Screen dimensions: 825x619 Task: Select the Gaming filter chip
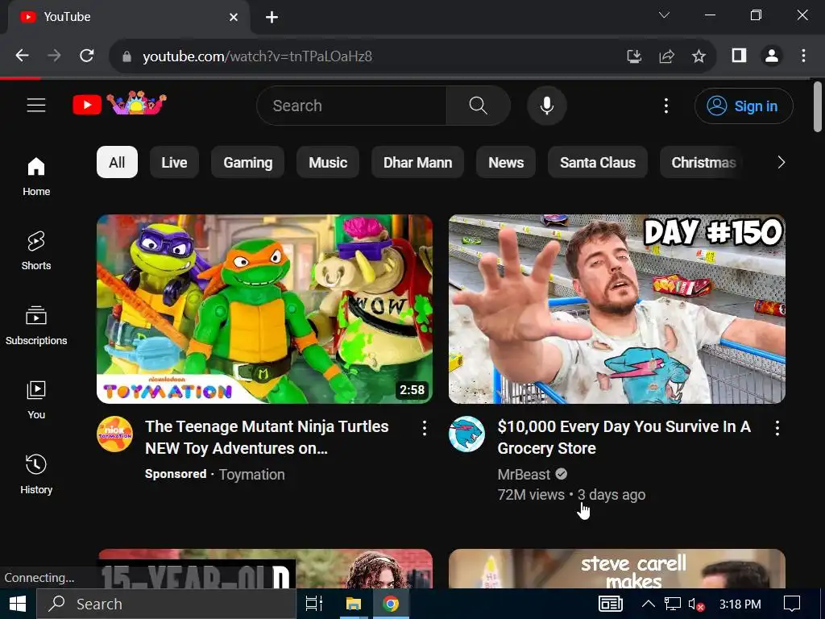248,162
